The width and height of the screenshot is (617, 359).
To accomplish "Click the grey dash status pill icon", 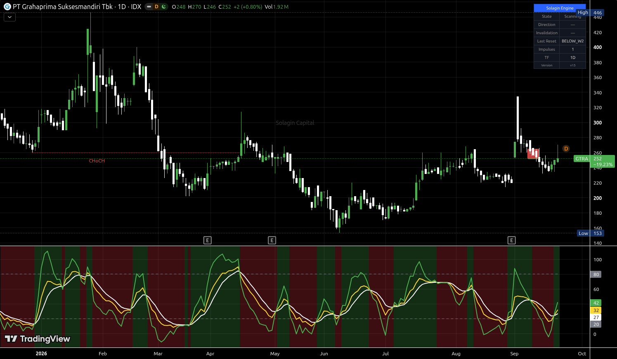I will pos(149,7).
